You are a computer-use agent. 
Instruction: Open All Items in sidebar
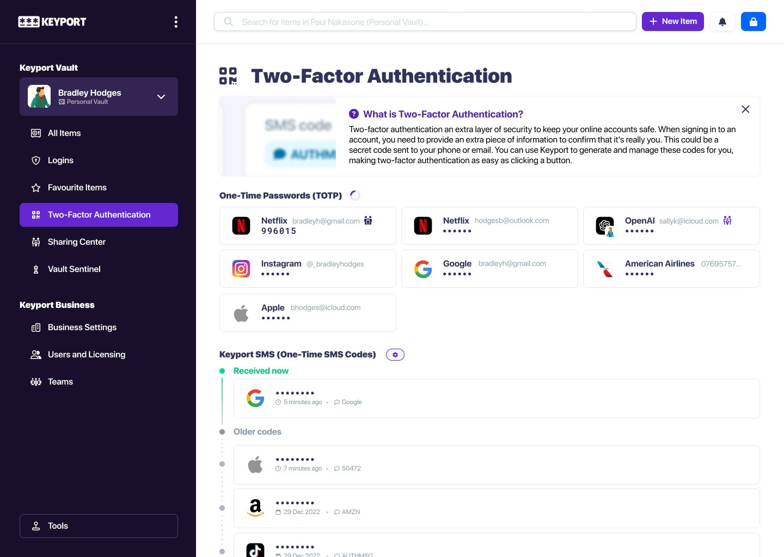99,133
